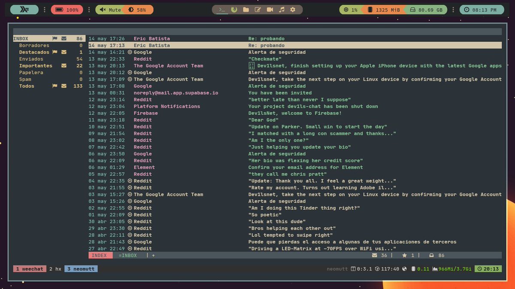
Task: Open "Confirm your email address for Element"
Action: click(x=295, y=167)
